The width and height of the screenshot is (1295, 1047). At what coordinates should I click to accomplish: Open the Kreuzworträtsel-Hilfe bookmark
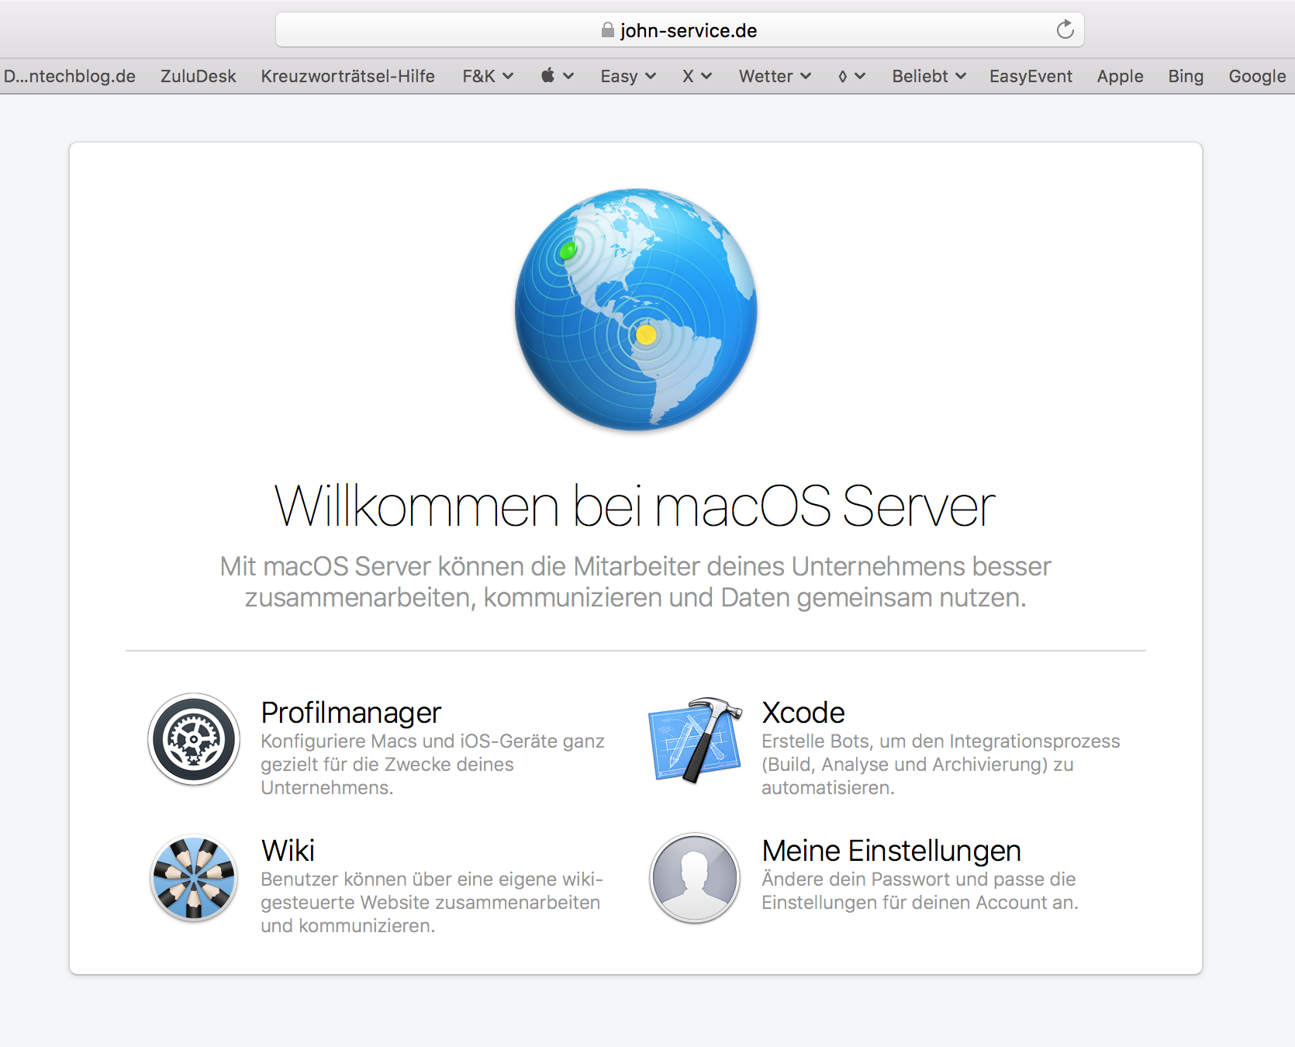point(347,76)
